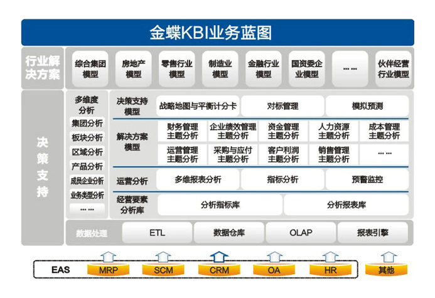The height and width of the screenshot is (298, 435).
Task: Open the 金融行业模型 industry model
Action: click(x=263, y=68)
